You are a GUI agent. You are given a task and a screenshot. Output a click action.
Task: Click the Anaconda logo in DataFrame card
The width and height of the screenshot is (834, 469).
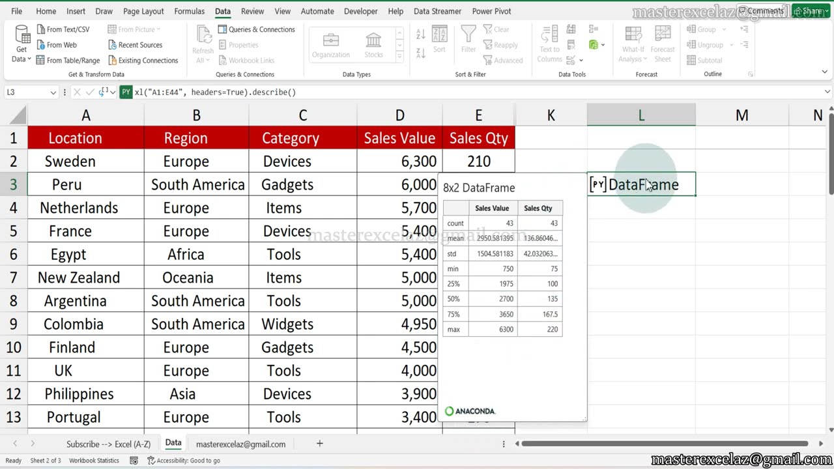(x=470, y=411)
